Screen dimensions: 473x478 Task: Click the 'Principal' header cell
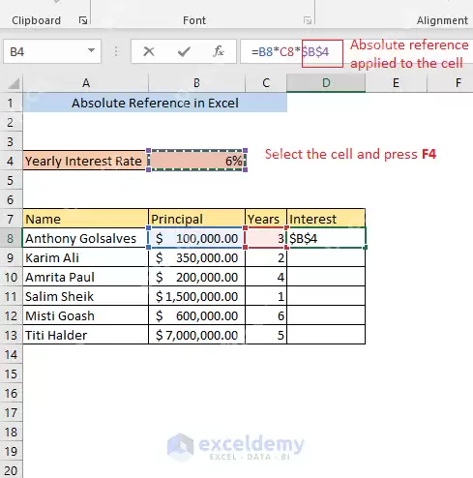196,219
